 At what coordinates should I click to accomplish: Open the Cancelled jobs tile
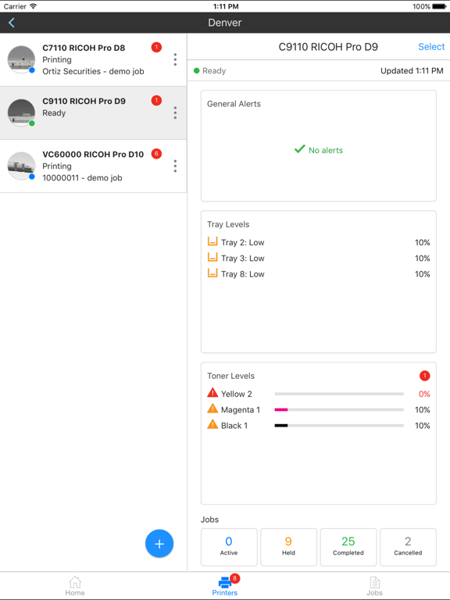[x=408, y=547]
